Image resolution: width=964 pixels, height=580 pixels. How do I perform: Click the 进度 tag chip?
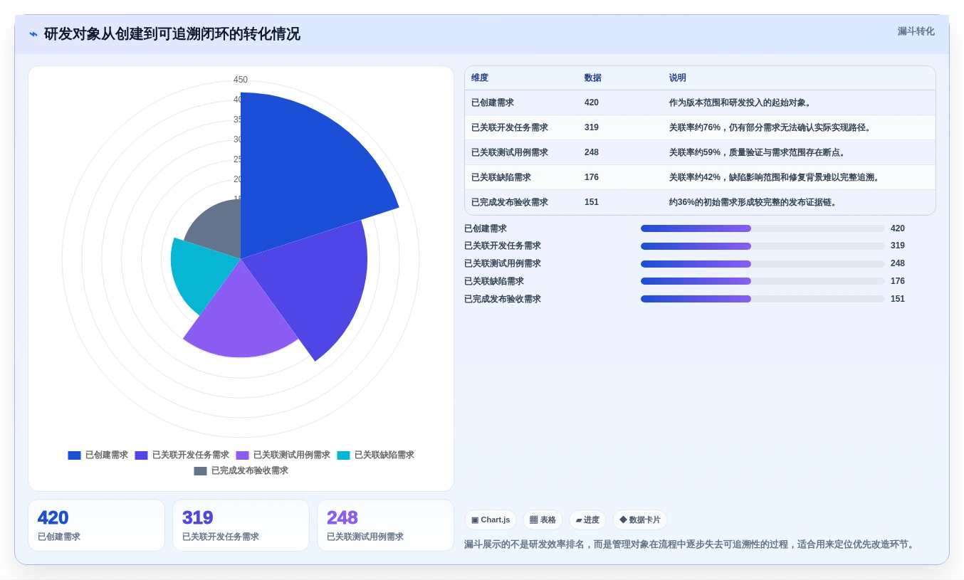coord(587,520)
